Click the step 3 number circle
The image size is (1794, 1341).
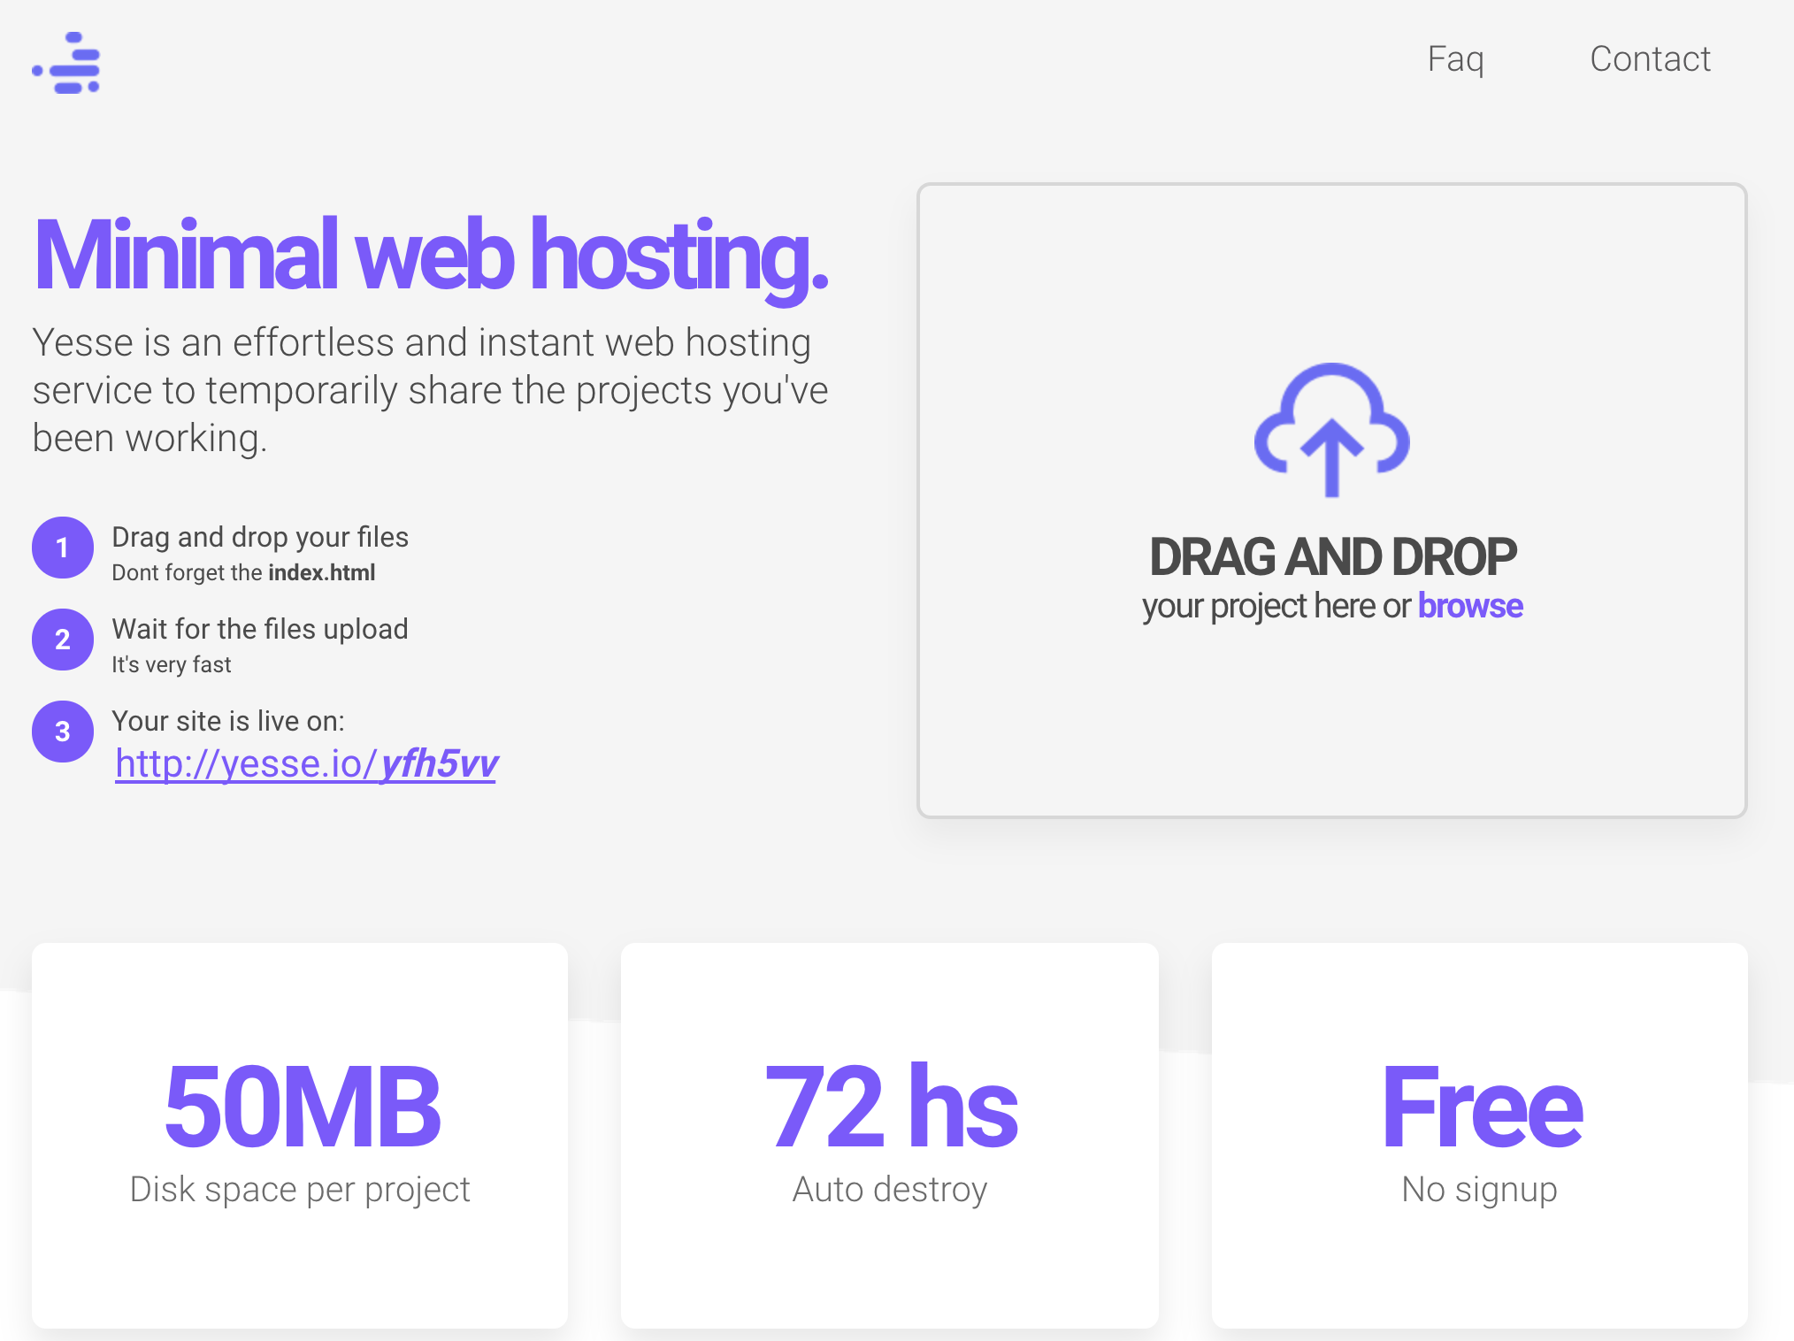pos(63,732)
